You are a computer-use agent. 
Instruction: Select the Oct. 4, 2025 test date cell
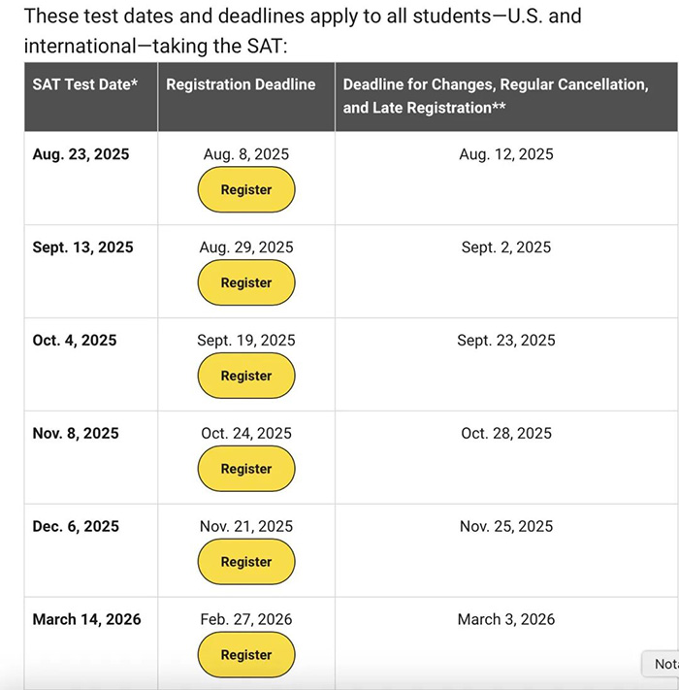click(75, 341)
